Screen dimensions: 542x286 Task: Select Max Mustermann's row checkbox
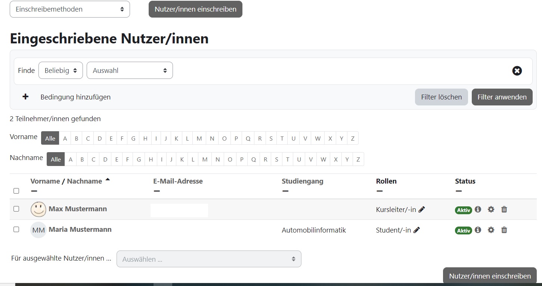[x=16, y=209]
